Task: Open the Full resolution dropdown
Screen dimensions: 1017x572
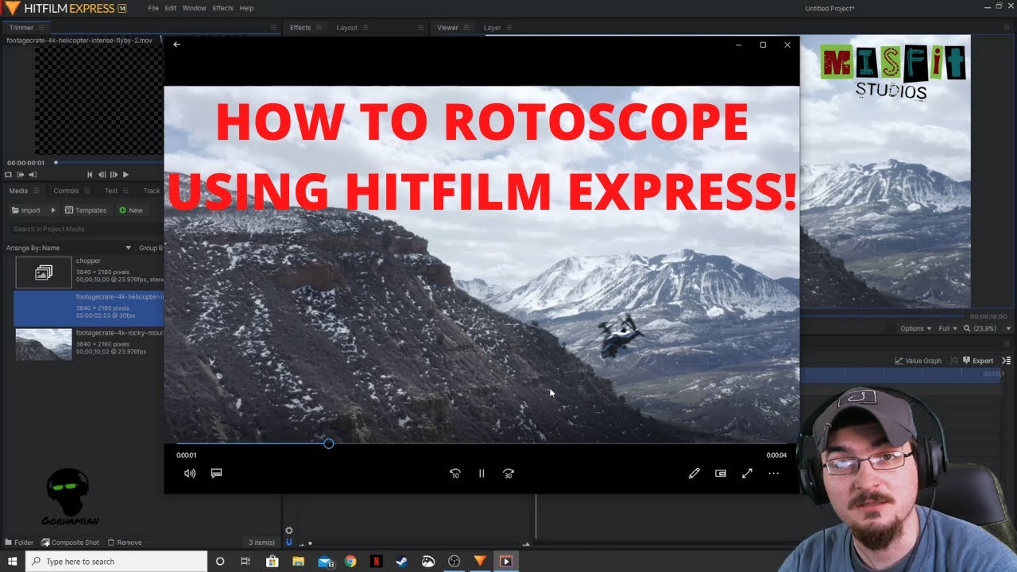Action: [x=947, y=328]
